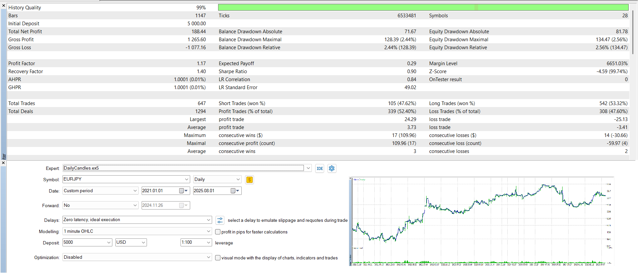Click the Recovery Factor value 1.40
The width and height of the screenshot is (638, 278).
coord(201,71)
